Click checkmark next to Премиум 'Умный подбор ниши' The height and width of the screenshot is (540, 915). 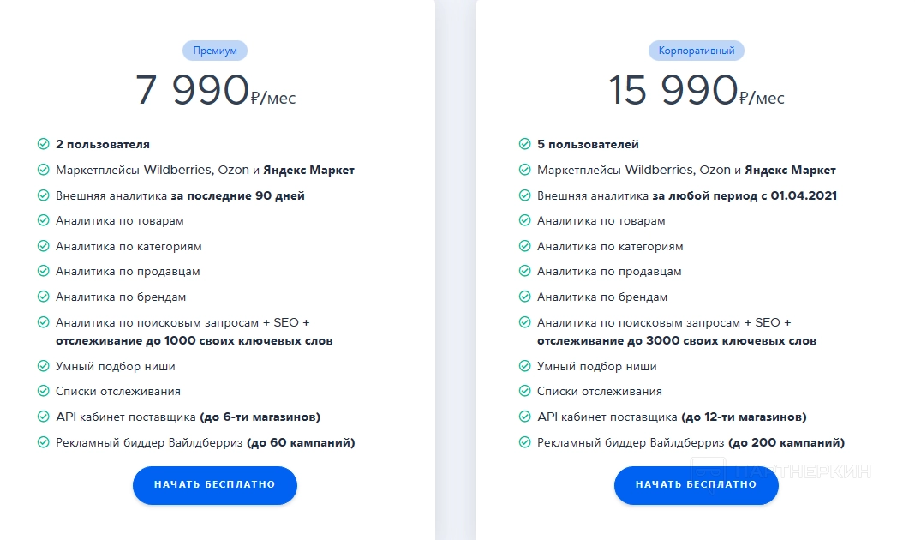[43, 366]
